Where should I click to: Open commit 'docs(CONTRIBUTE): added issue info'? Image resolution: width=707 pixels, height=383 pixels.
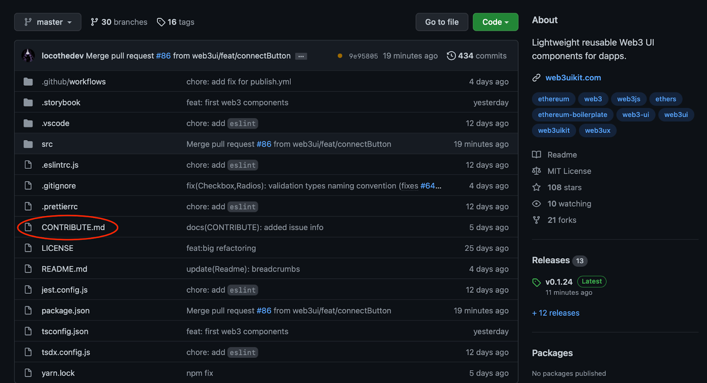255,227
